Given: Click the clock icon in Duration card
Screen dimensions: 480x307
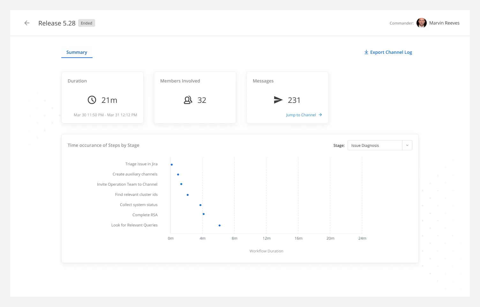Looking at the screenshot, I should pyautogui.click(x=92, y=100).
